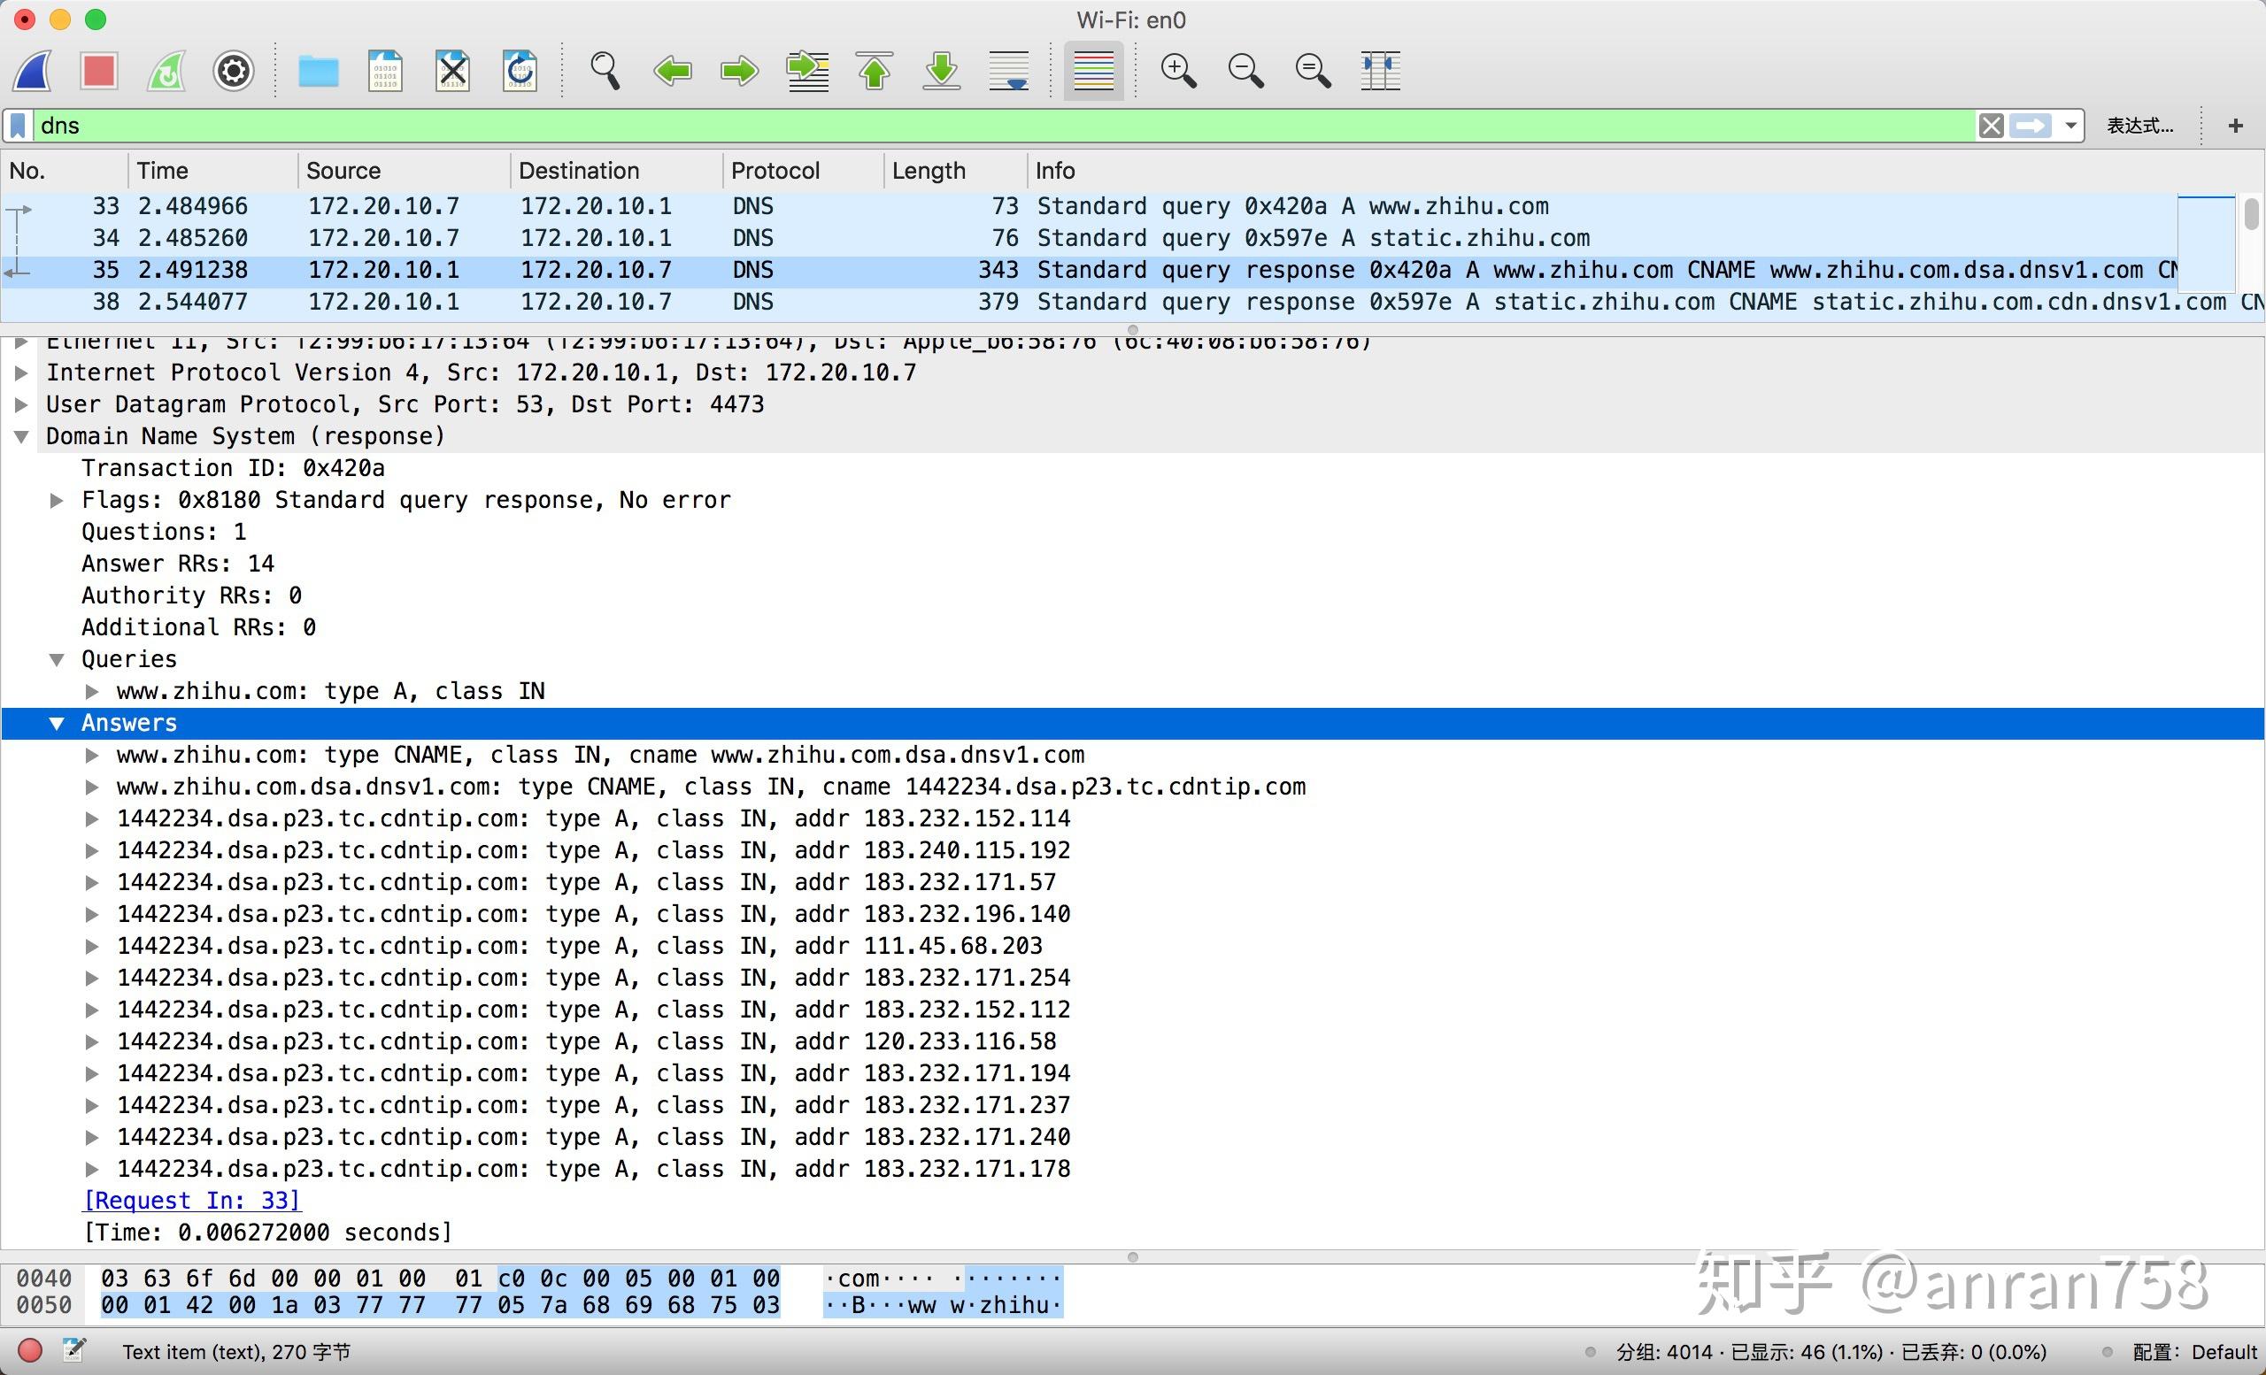Reset text to normal size
Screen dimensions: 2266x1375
(1314, 71)
